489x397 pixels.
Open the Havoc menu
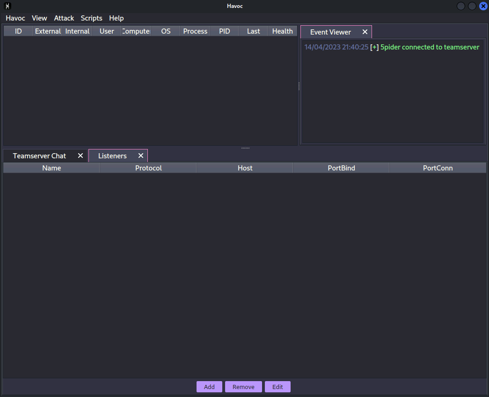[15, 18]
